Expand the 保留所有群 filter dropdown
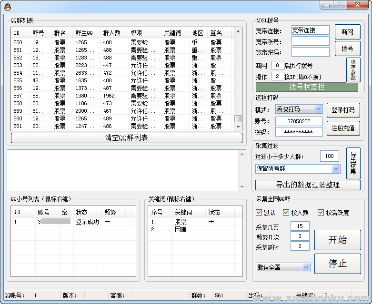The width and height of the screenshot is (372, 304). point(336,169)
